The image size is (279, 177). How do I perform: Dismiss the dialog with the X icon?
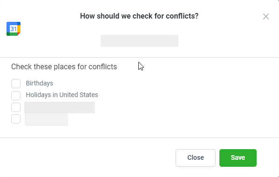[266, 17]
